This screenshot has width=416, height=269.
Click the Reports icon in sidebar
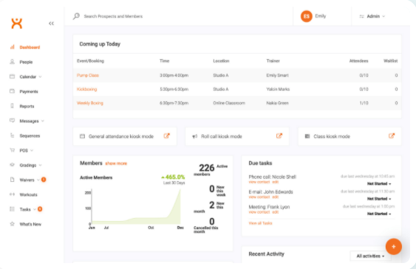click(13, 106)
